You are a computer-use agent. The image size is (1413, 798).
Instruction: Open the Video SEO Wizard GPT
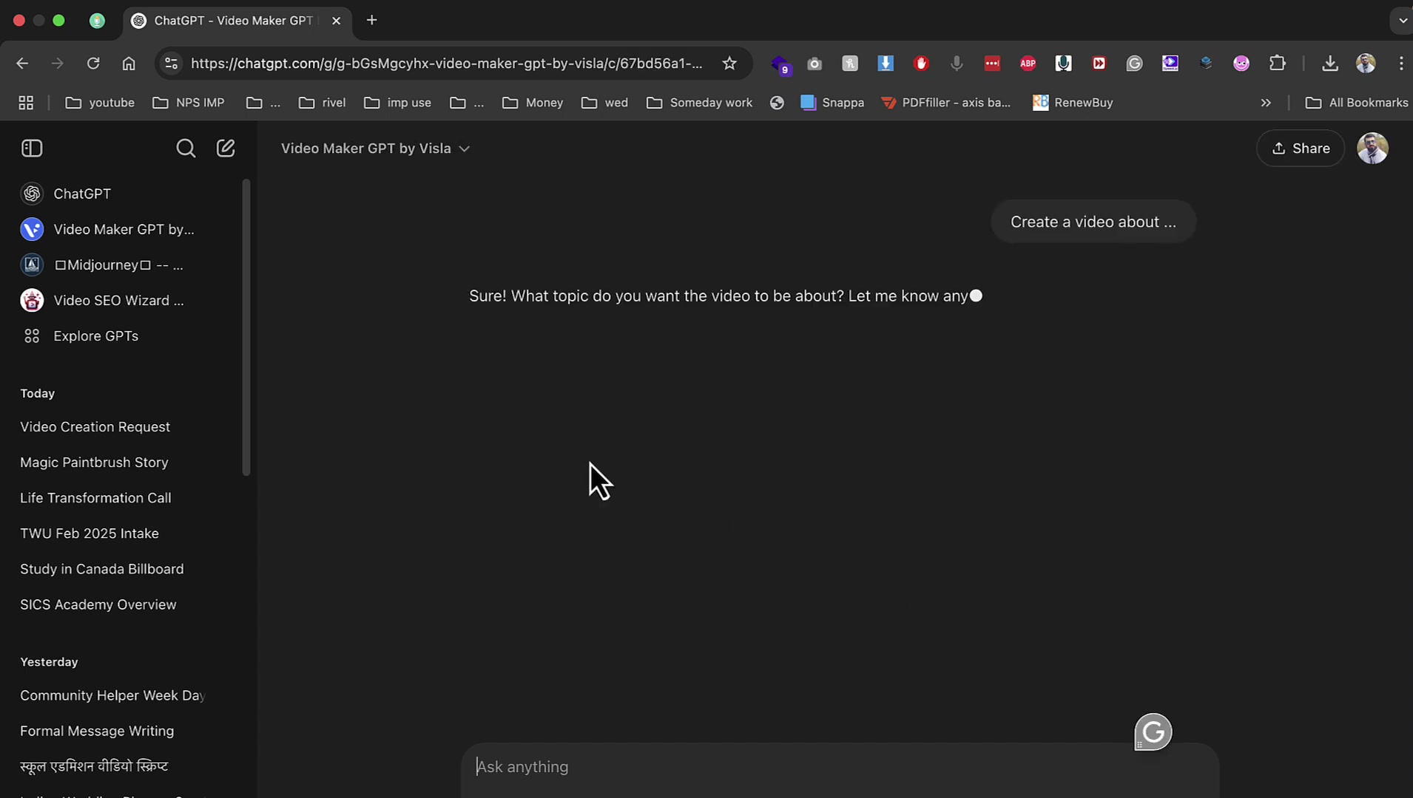pos(119,300)
